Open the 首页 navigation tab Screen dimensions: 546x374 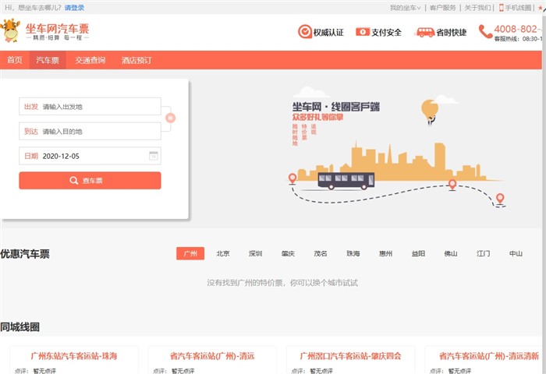(x=15, y=60)
